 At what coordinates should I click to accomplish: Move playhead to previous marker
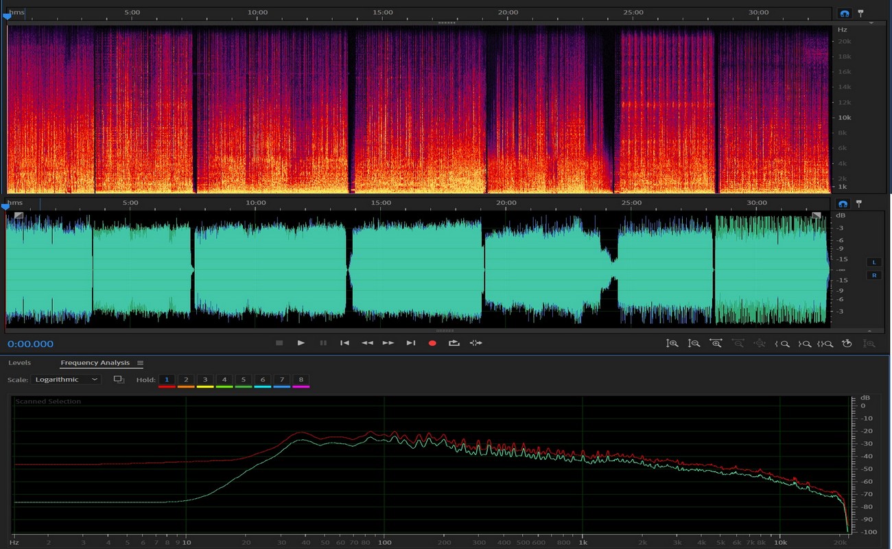click(345, 343)
